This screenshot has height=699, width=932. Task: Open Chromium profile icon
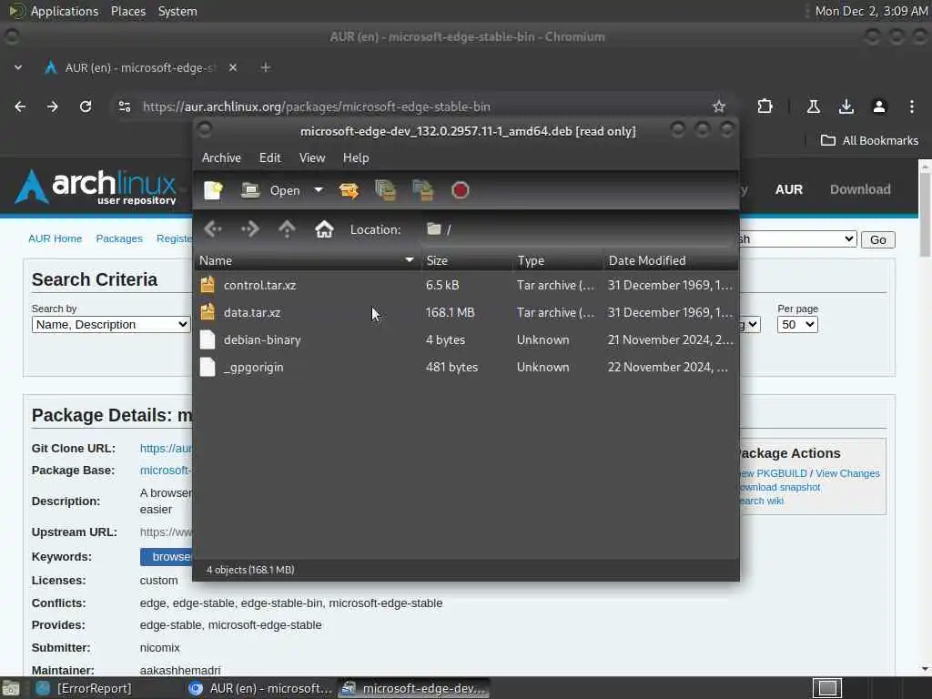878,106
